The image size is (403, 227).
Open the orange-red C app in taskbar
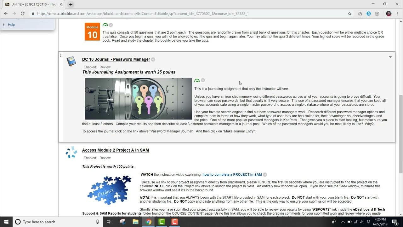click(x=174, y=222)
